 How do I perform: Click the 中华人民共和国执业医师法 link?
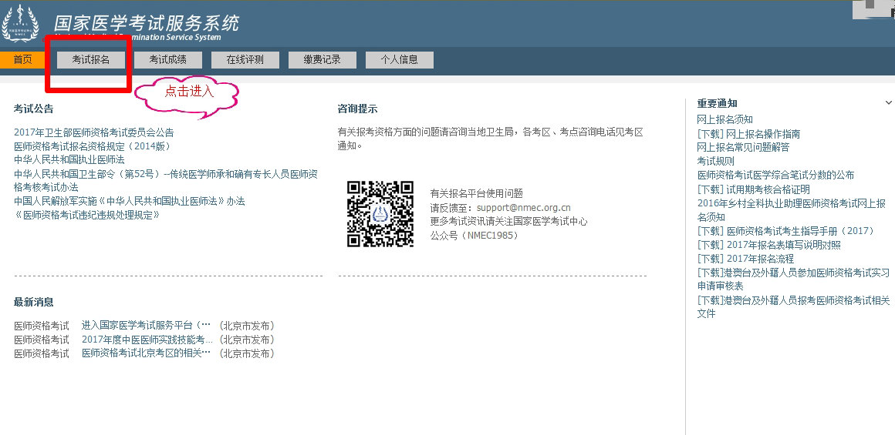coord(69,159)
